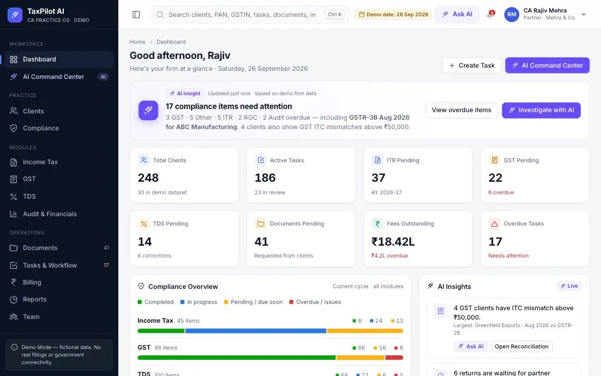Click the Demo Mode info icon

point(14,347)
